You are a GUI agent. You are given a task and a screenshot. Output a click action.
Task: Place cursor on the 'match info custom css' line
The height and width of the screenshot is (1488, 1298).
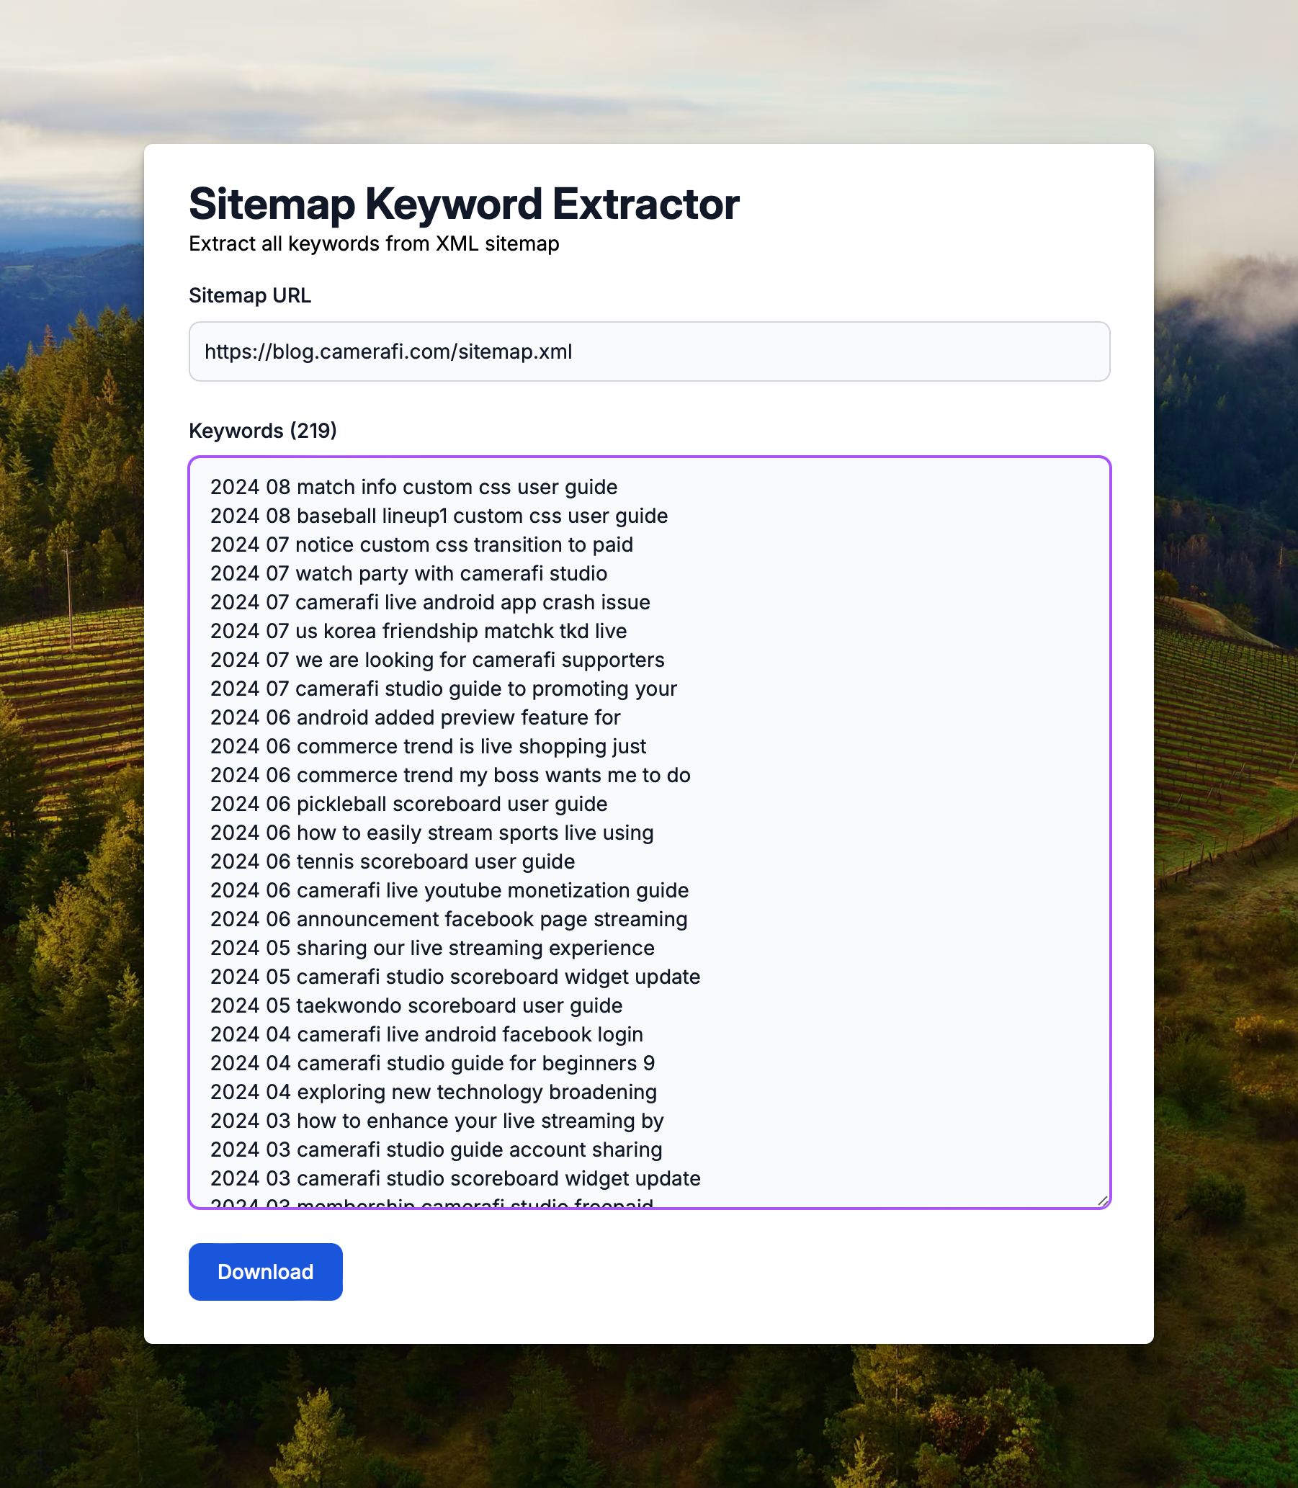pos(414,487)
